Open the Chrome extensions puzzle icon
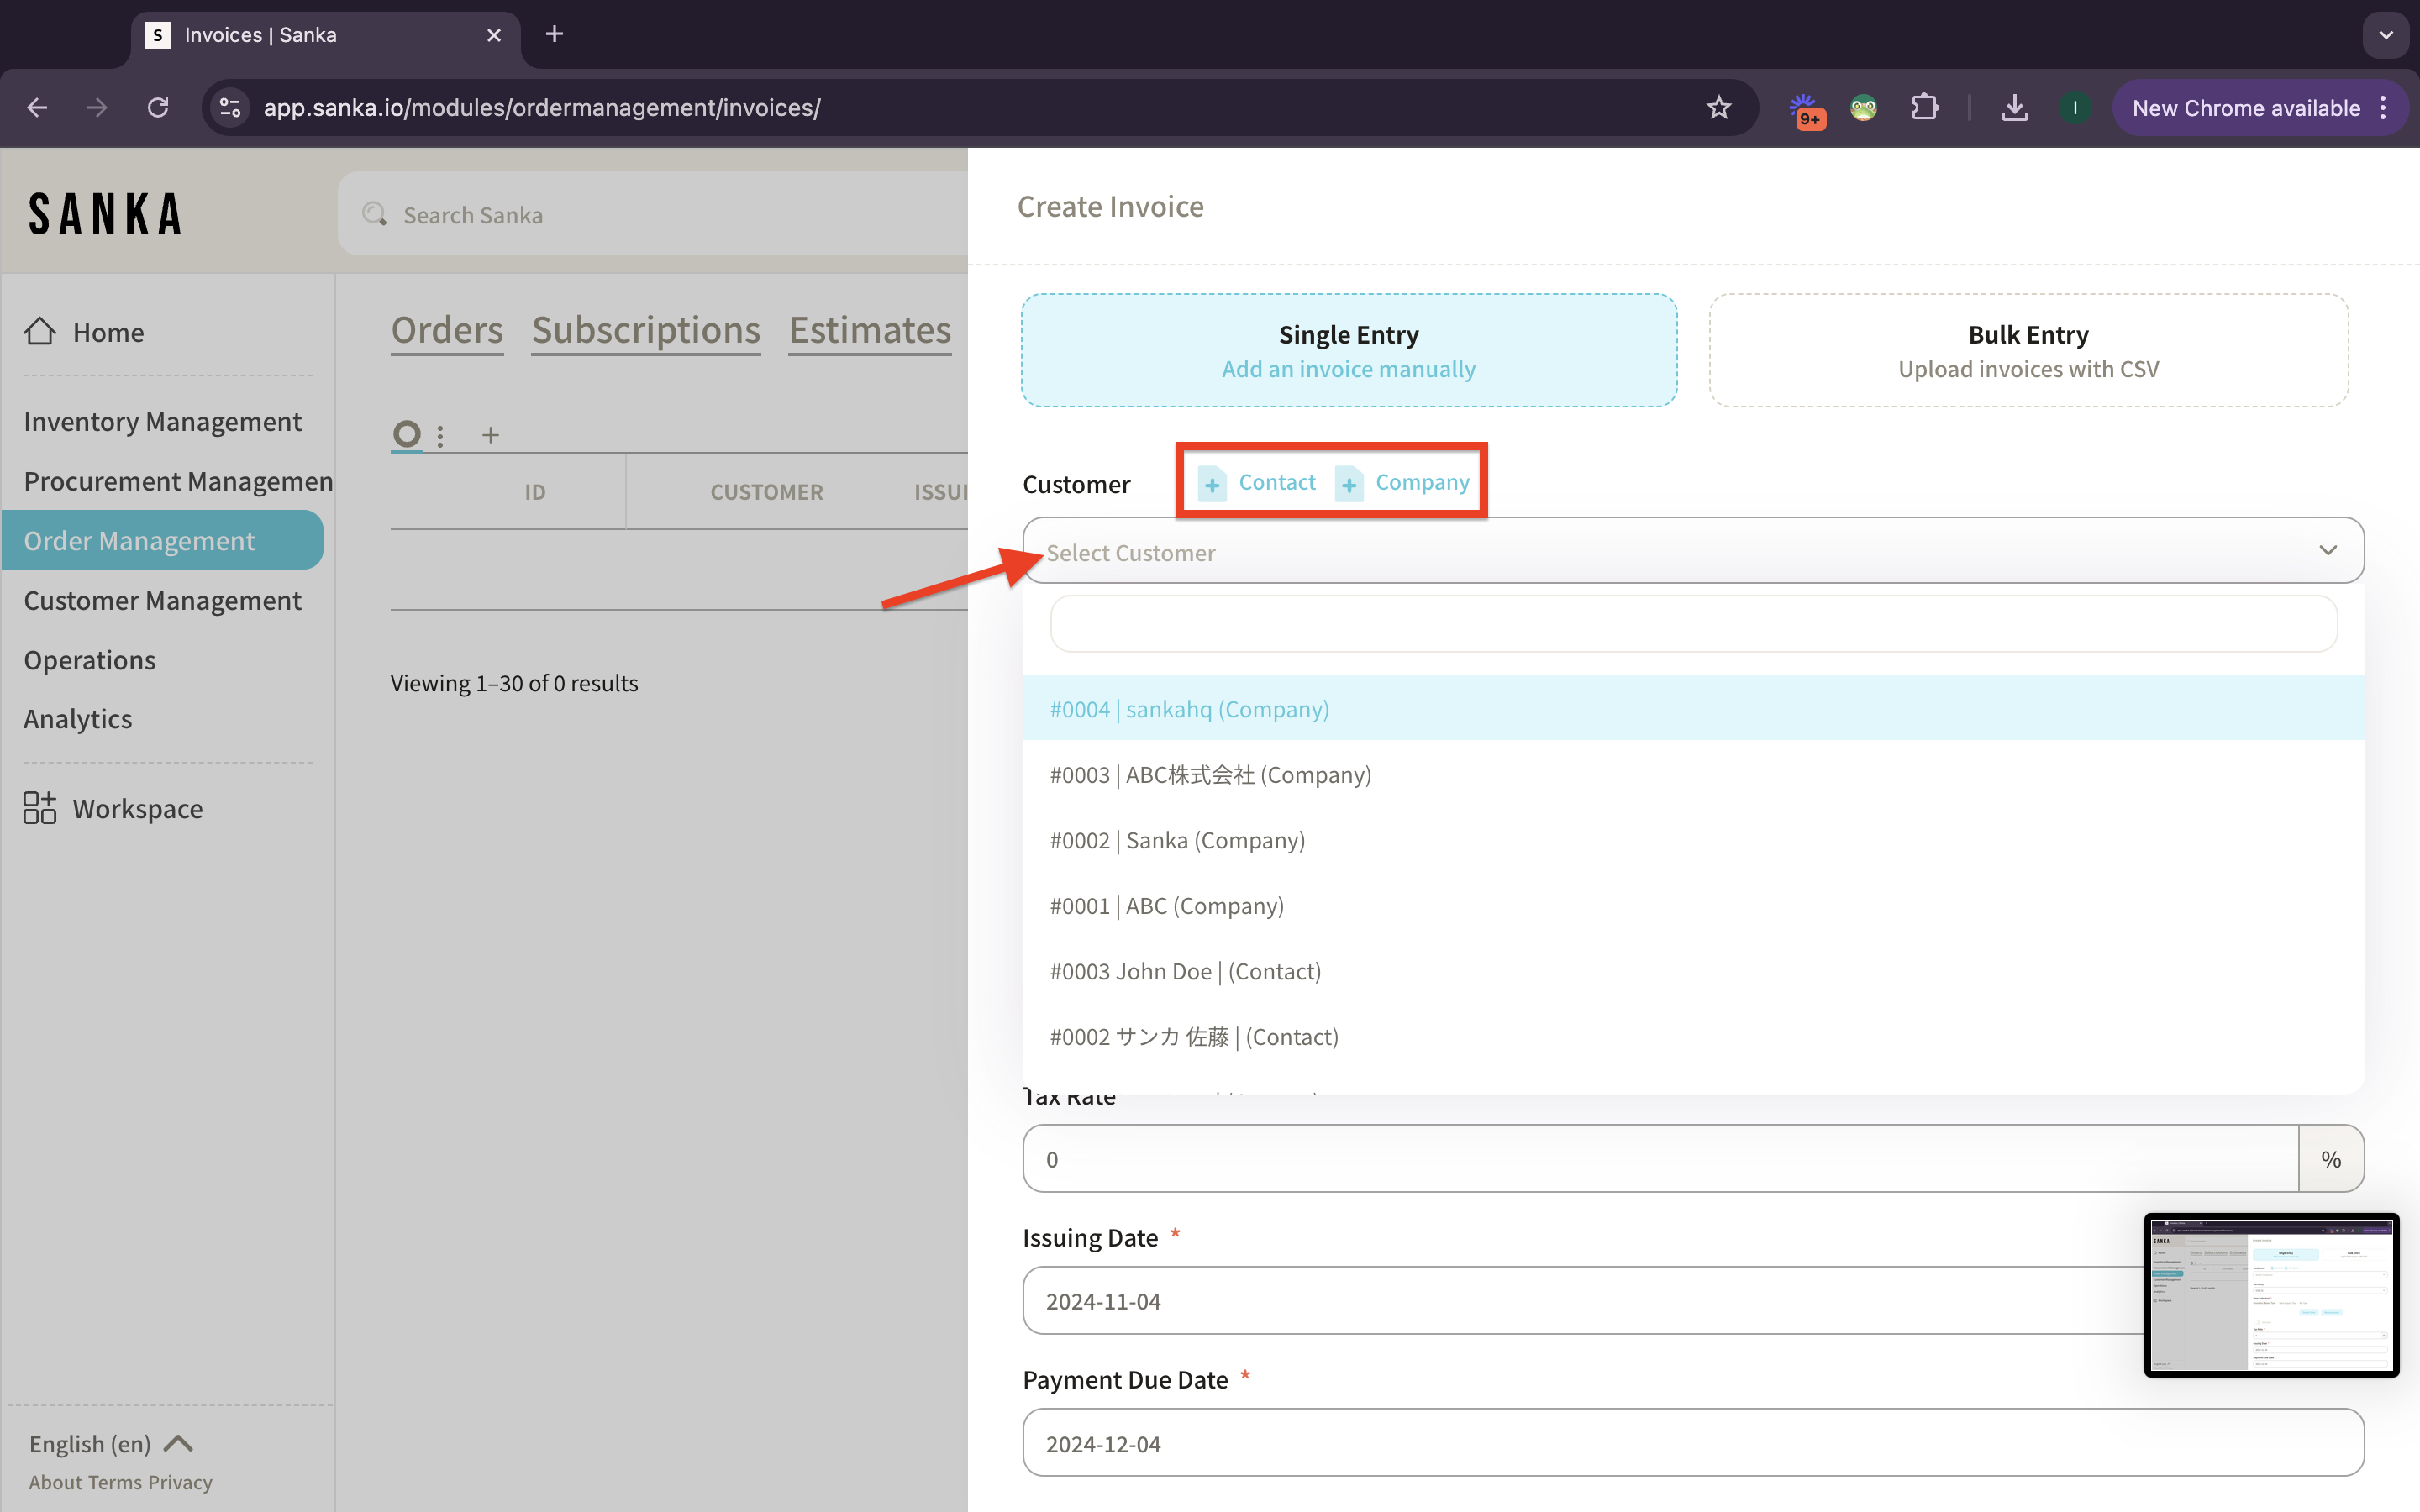The height and width of the screenshot is (1512, 2420). [x=1925, y=107]
